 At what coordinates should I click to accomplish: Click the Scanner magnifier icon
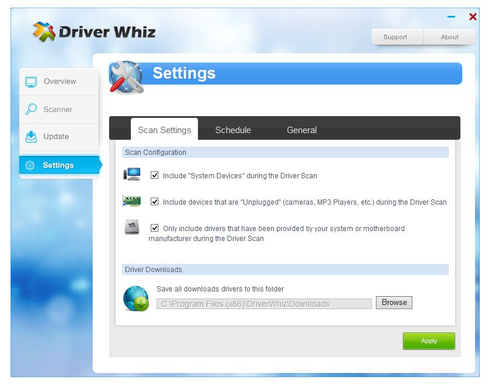click(x=31, y=109)
